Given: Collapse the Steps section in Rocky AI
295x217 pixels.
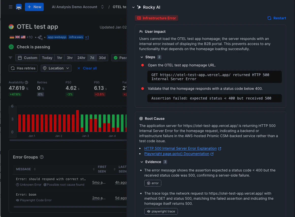Looking at the screenshot, I should click(x=142, y=57).
